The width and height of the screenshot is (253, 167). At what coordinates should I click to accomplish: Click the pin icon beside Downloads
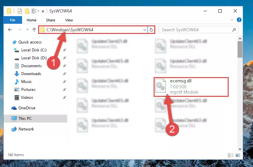pyautogui.click(x=64, y=74)
